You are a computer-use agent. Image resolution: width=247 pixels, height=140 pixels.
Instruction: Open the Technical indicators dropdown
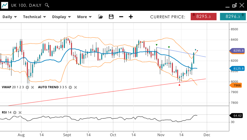(x=34, y=17)
